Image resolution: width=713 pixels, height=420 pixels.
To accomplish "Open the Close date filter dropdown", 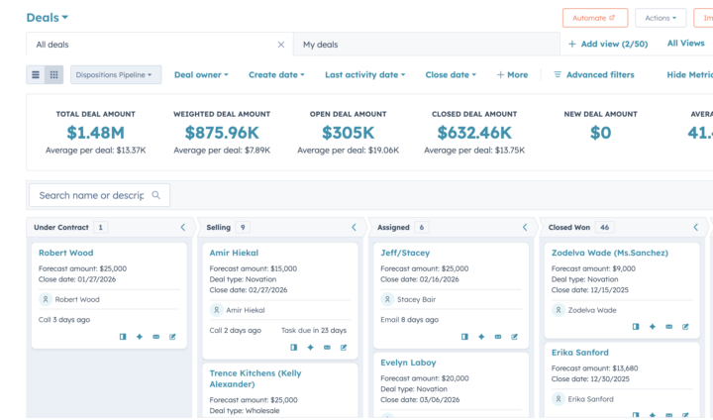I will (x=450, y=74).
